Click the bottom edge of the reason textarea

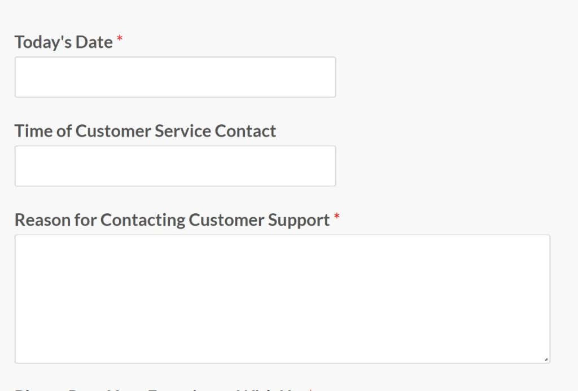point(282,361)
